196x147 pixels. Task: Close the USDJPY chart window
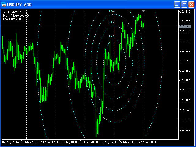point(191,5)
